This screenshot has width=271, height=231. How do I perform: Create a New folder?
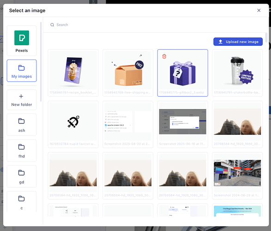22,100
